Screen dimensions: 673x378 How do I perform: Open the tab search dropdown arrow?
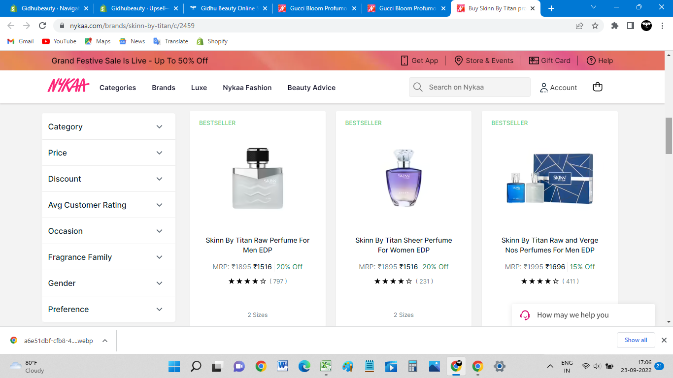(594, 7)
